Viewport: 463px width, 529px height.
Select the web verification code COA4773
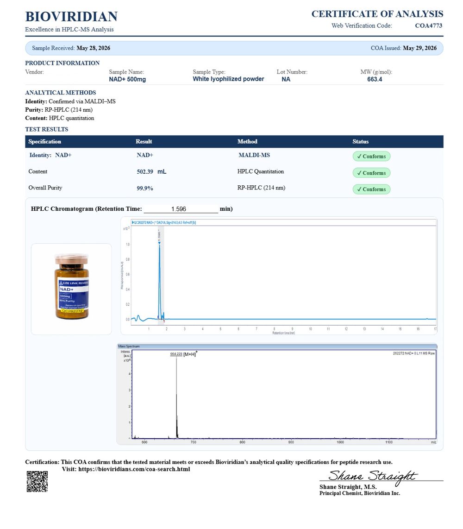428,25
